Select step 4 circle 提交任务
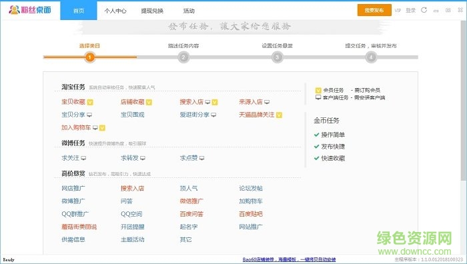This screenshot has width=467, height=264. pyautogui.click(x=371, y=57)
